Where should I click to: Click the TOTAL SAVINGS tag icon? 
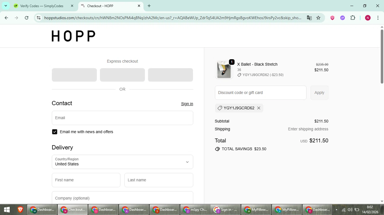pos(217,149)
